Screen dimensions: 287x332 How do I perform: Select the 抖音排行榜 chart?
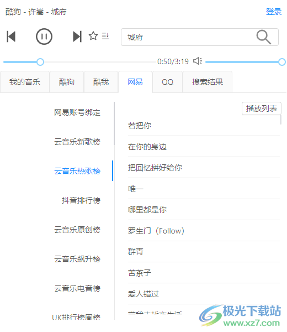click(81, 200)
